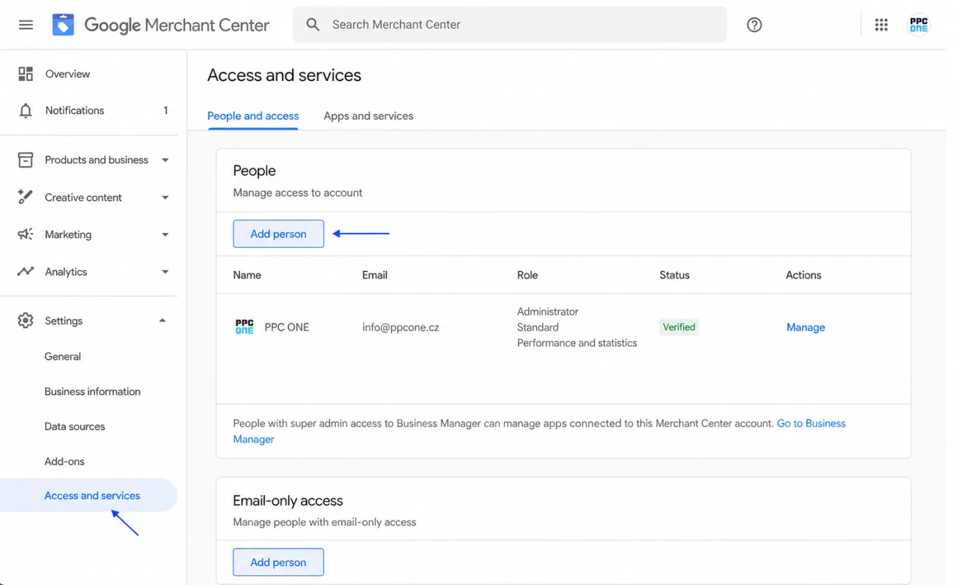
Task: Open Add-ons settings
Action: point(65,461)
